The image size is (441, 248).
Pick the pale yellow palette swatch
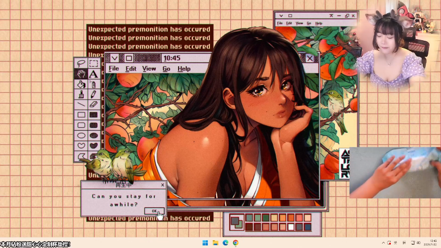tap(274, 217)
